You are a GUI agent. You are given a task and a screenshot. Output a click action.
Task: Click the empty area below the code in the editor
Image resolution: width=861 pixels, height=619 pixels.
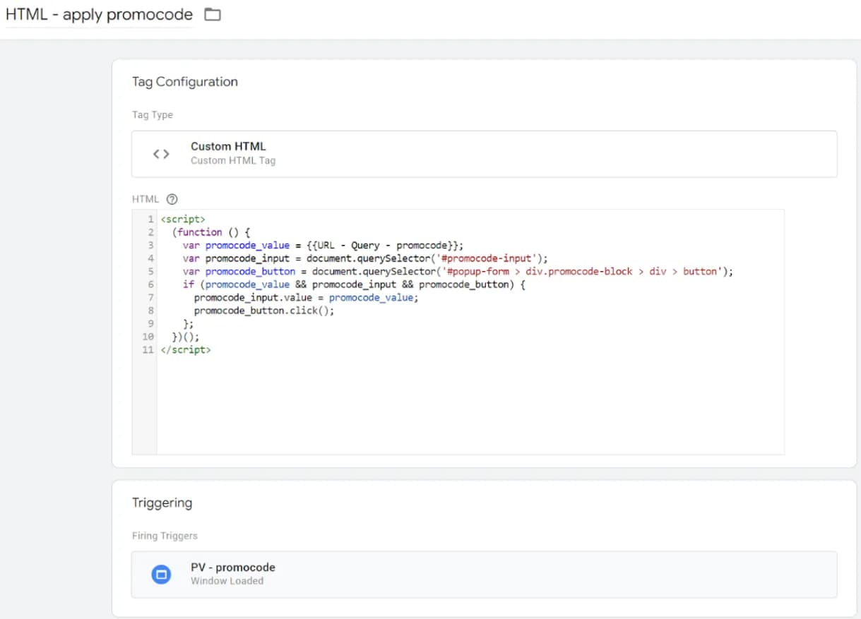[x=470, y=406]
